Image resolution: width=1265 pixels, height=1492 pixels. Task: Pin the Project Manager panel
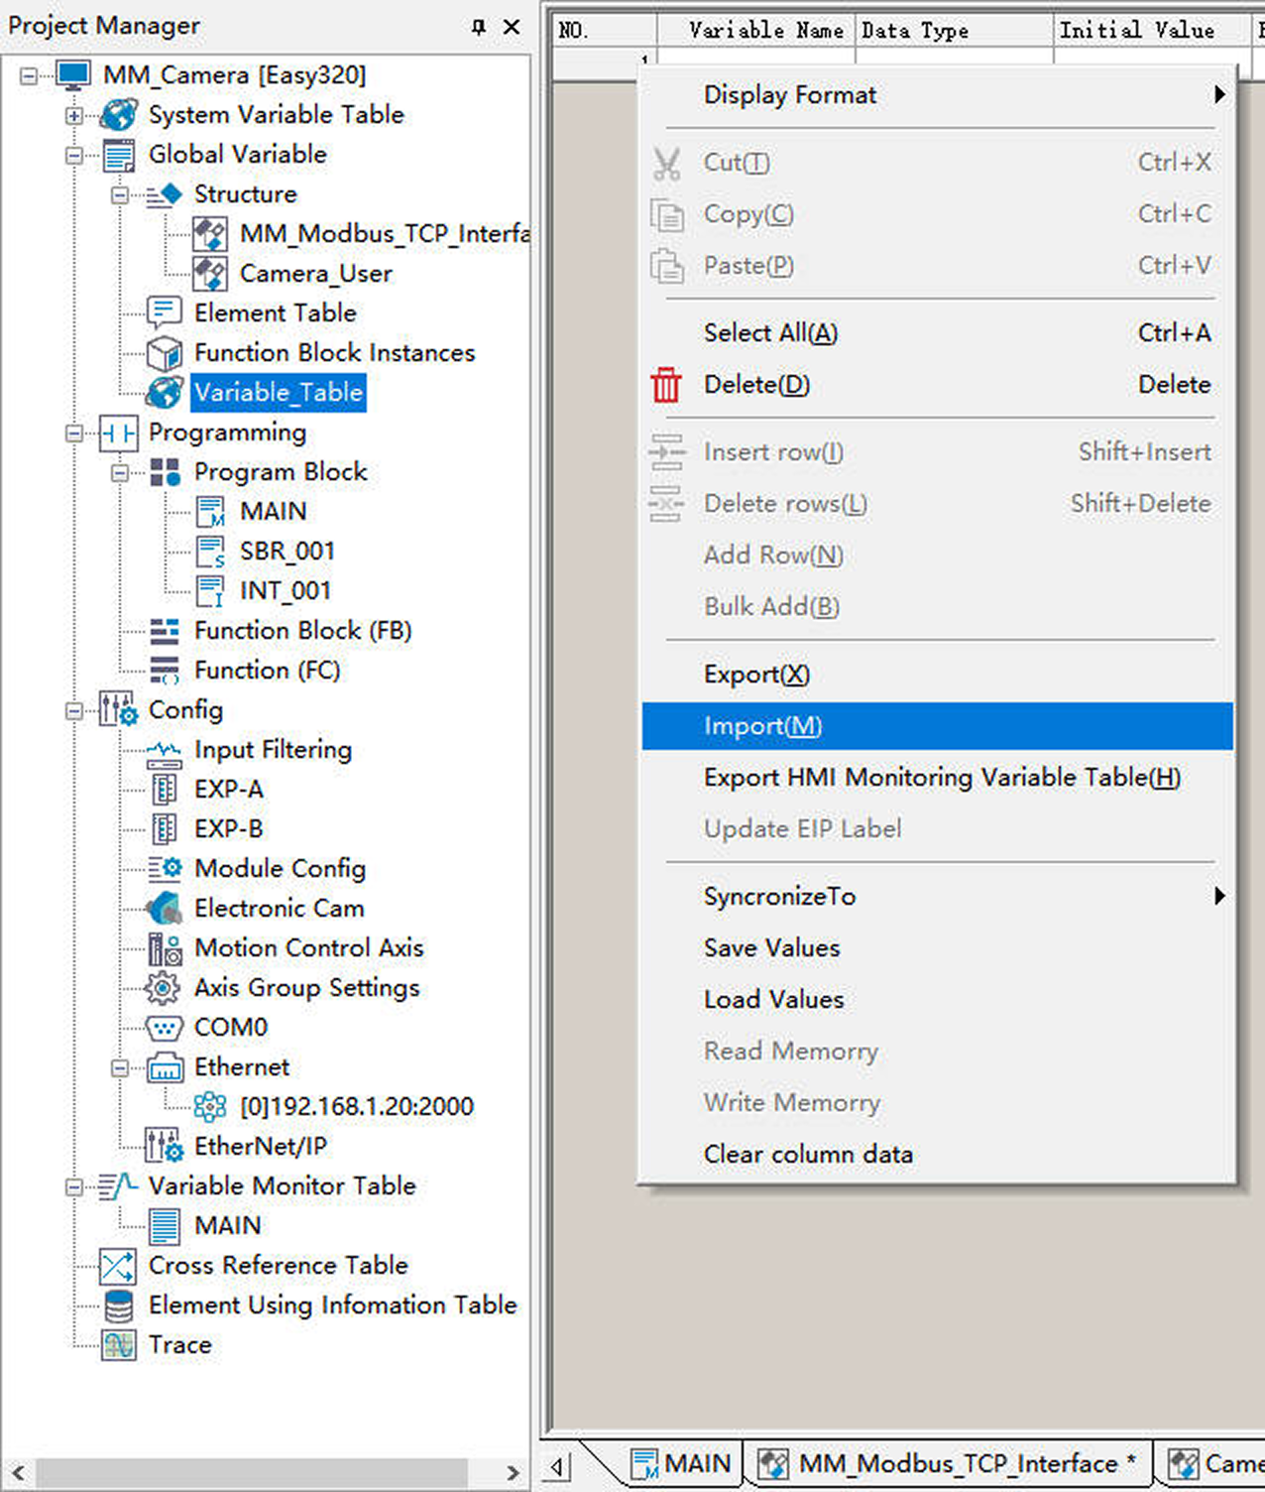(479, 27)
